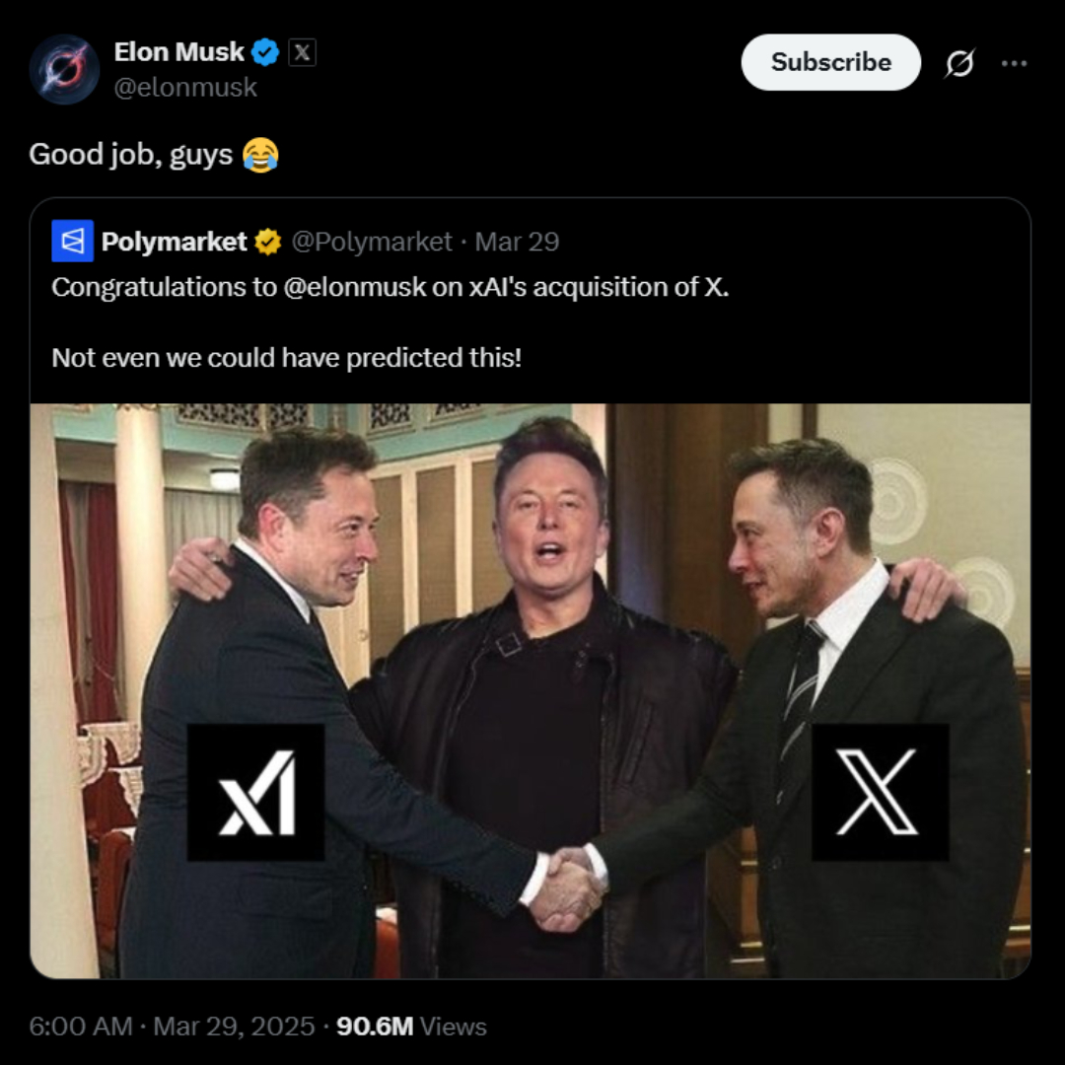Open the full-size meme image

[x=532, y=690]
